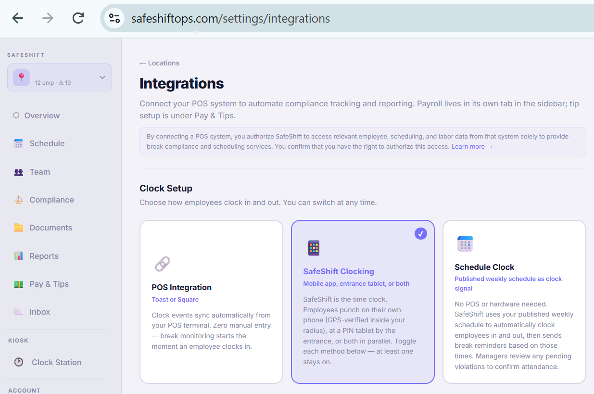
Task: Click "Published weekly schedule as clock signal" text
Action: (508, 283)
